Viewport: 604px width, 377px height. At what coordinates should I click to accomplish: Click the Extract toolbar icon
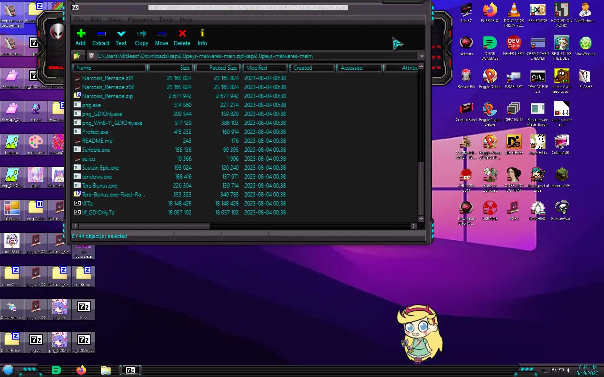point(101,37)
